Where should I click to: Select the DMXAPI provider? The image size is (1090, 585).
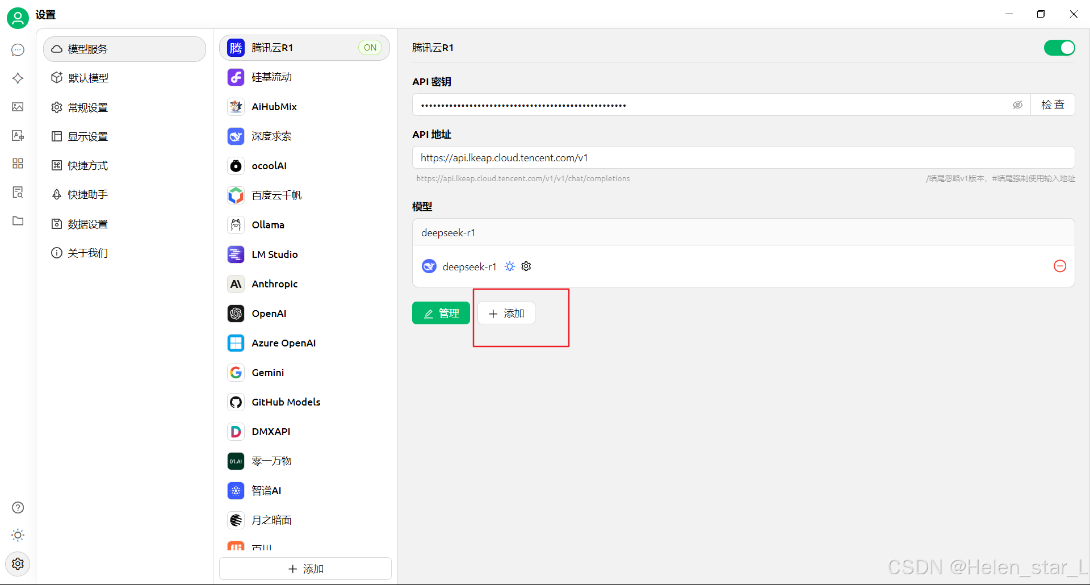(x=305, y=432)
